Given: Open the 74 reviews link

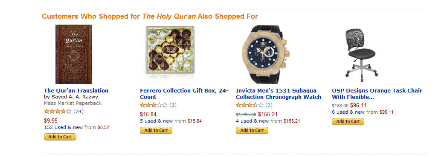Looking at the screenshot, I should point(78,111).
